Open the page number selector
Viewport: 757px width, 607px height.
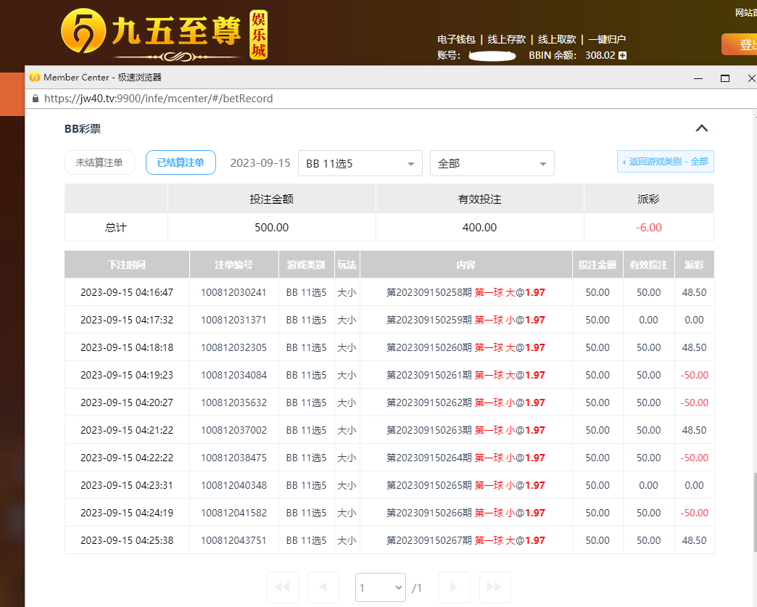coord(381,587)
